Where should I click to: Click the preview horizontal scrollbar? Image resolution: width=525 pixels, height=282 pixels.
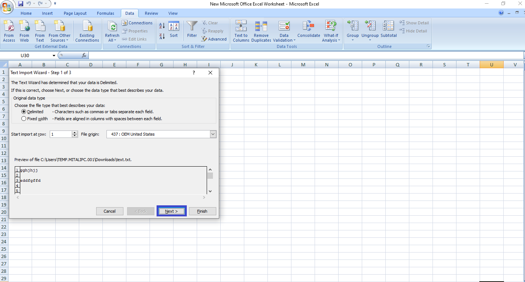click(x=111, y=198)
